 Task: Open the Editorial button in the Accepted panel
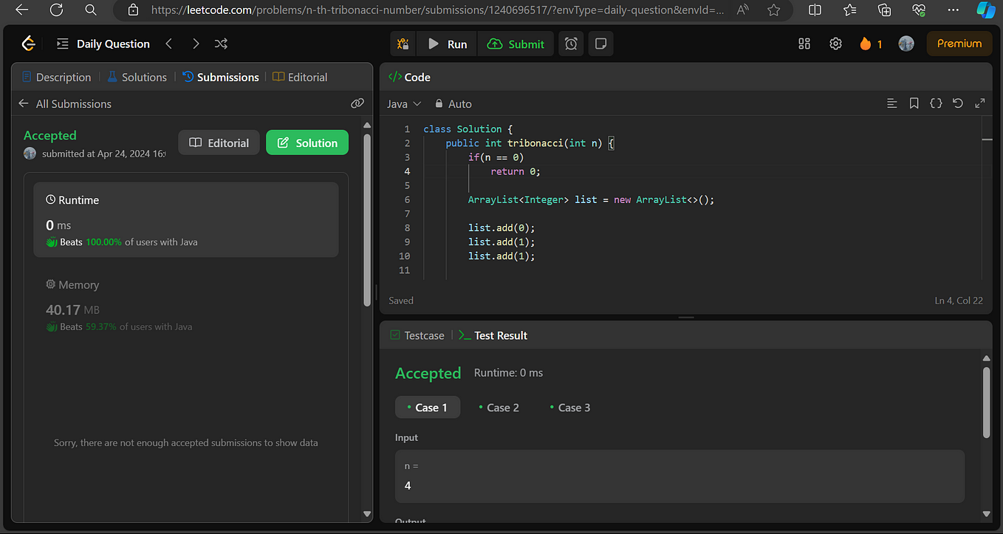pos(219,143)
